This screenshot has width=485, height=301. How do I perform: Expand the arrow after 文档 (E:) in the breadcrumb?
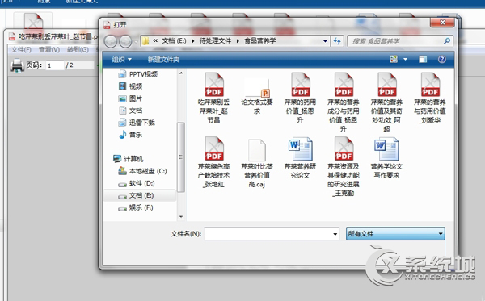[193, 41]
